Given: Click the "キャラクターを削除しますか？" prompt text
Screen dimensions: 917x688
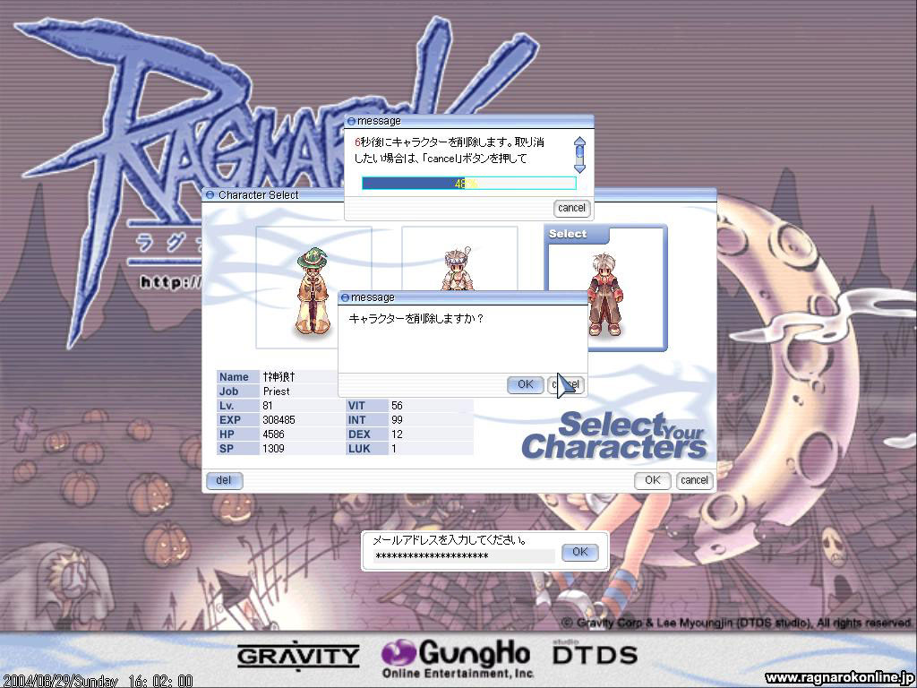Looking at the screenshot, I should (x=416, y=318).
